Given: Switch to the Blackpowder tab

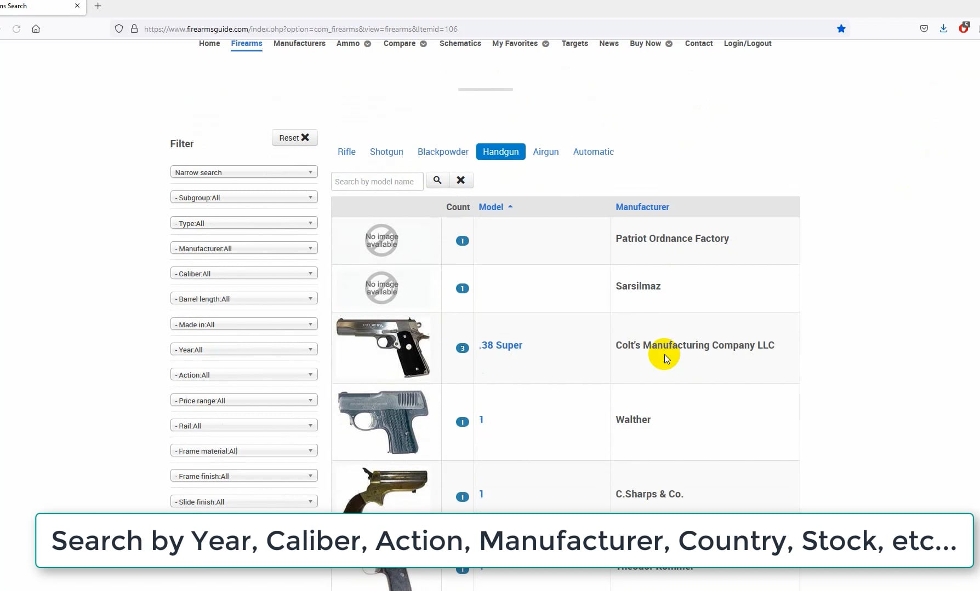Looking at the screenshot, I should [443, 152].
